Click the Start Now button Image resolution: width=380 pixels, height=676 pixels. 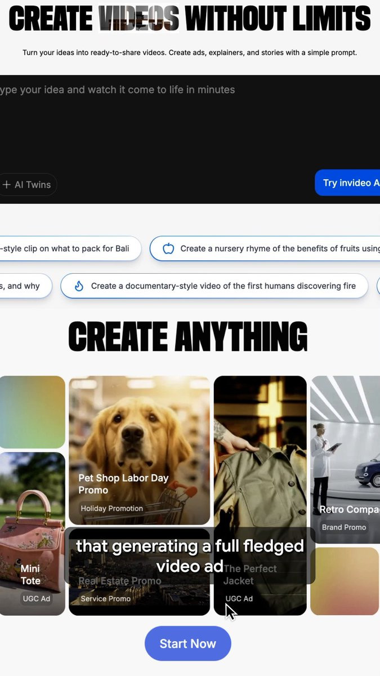tap(187, 643)
